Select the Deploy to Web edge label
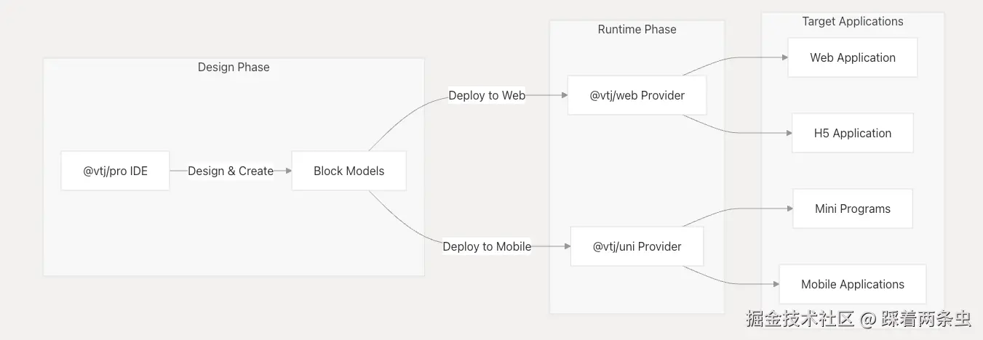The width and height of the screenshot is (983, 340). [487, 95]
